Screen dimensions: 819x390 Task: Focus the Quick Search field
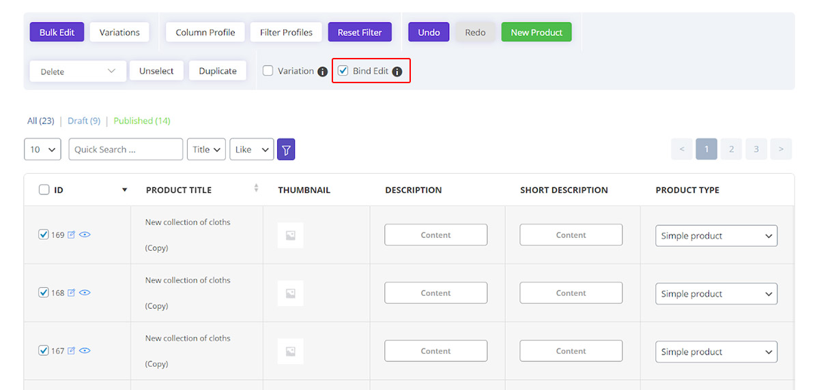[126, 149]
